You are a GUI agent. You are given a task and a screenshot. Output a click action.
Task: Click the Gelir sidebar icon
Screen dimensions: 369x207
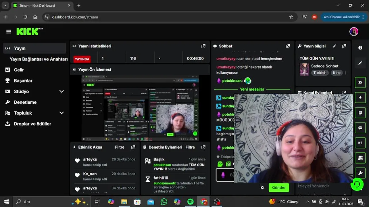pyautogui.click(x=8, y=70)
